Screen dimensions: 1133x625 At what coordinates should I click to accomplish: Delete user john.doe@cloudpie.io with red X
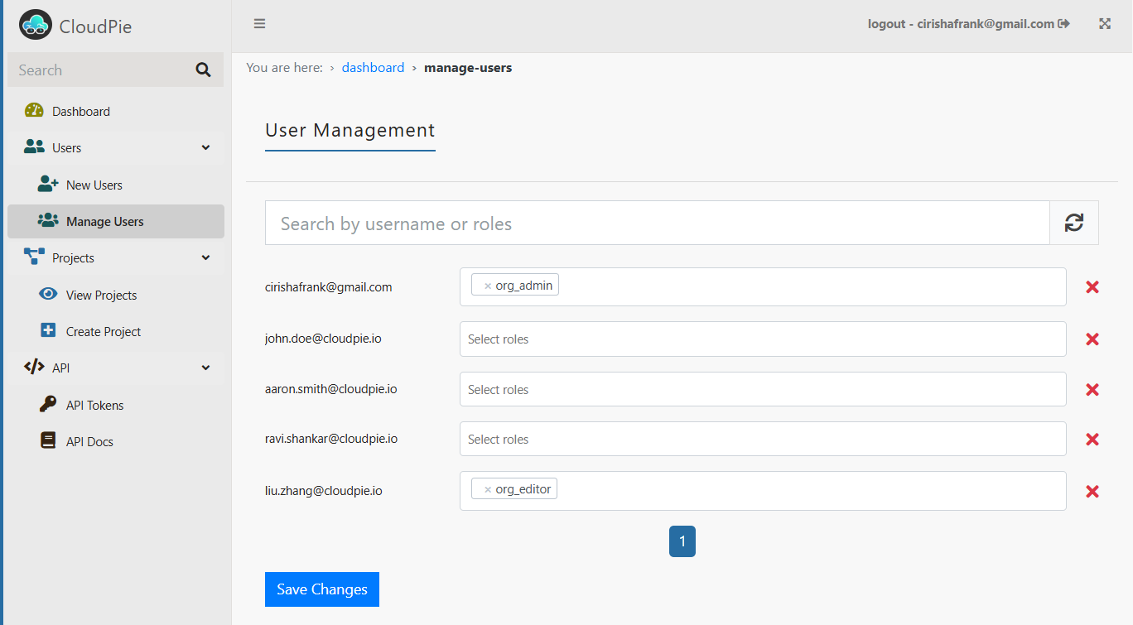1092,339
